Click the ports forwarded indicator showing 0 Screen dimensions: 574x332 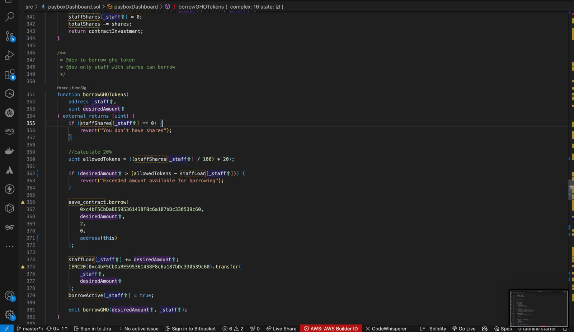coord(255,328)
